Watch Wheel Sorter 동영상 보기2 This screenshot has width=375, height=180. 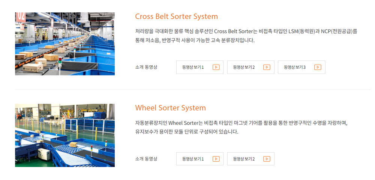coord(250,159)
